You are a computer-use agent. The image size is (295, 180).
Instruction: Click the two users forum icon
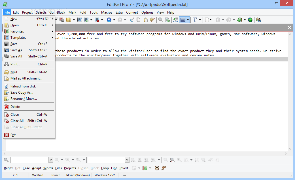point(258,20)
